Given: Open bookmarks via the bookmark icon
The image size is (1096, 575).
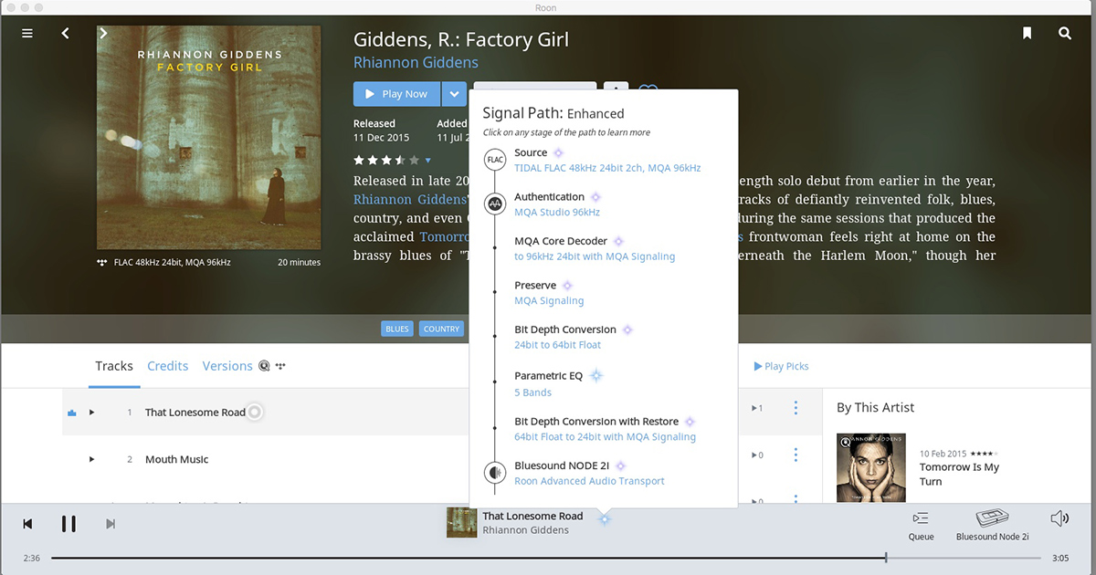Looking at the screenshot, I should pyautogui.click(x=1027, y=33).
